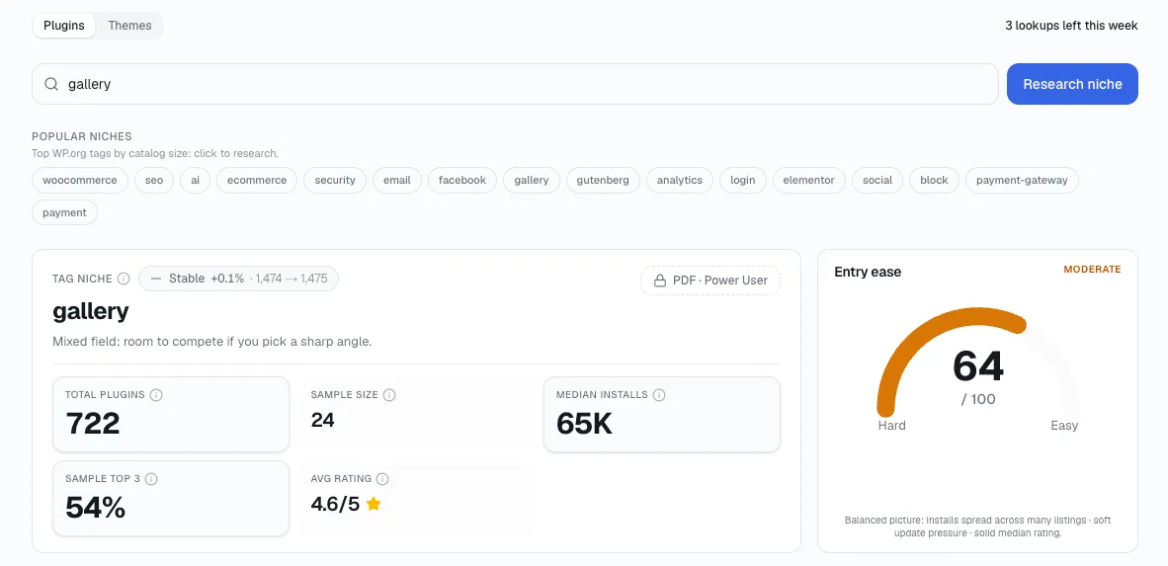Click the info icon beside MEDIAN INSTALLS

click(658, 395)
